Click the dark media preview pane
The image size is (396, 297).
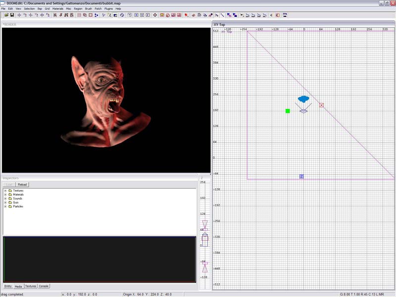click(100, 259)
